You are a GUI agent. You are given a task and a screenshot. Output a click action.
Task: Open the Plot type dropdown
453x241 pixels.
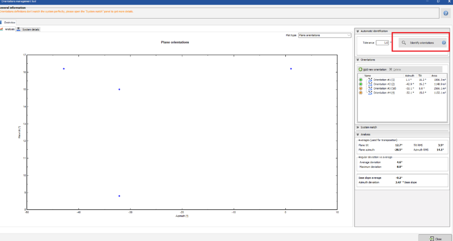325,35
